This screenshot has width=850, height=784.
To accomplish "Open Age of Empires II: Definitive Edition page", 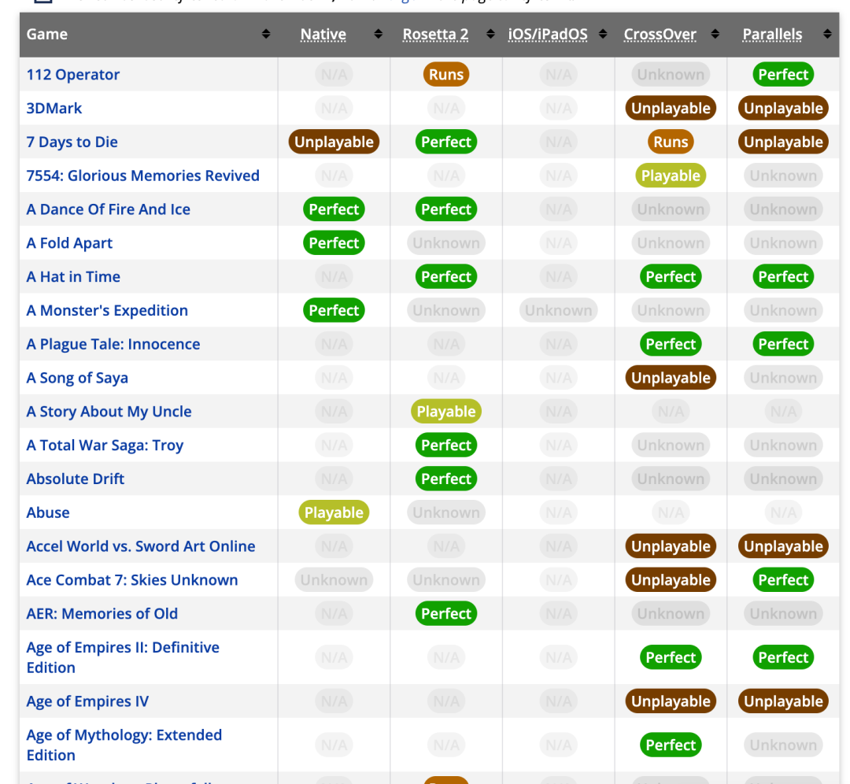I will [x=123, y=657].
